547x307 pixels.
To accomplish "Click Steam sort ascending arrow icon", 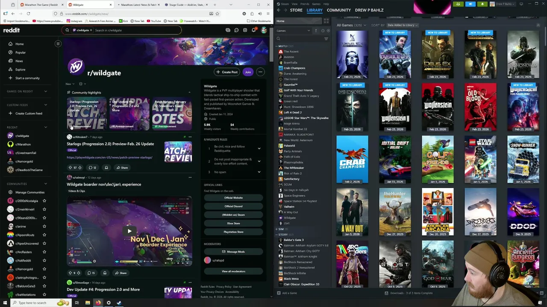I will (x=316, y=31).
